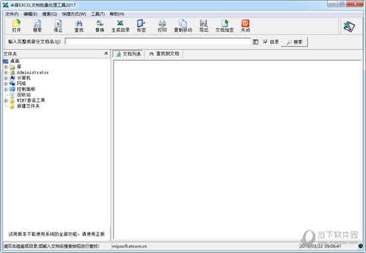Click the 导出 (Export) toolbar icon
Screen dimensions: 366x253
tap(204, 26)
